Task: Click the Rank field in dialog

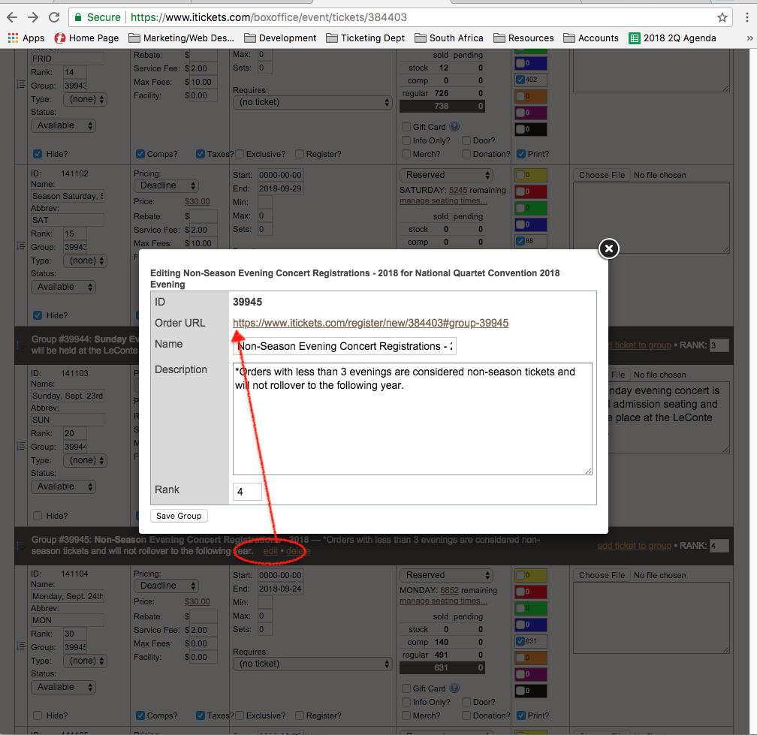Action: (247, 492)
